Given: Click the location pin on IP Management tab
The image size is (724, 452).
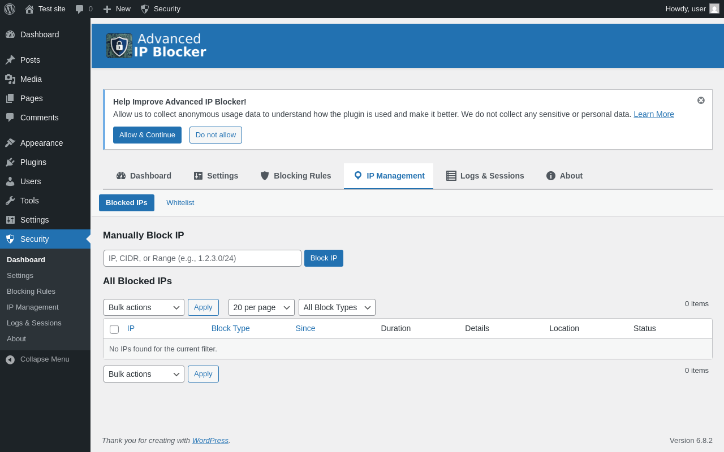Looking at the screenshot, I should coord(357,176).
